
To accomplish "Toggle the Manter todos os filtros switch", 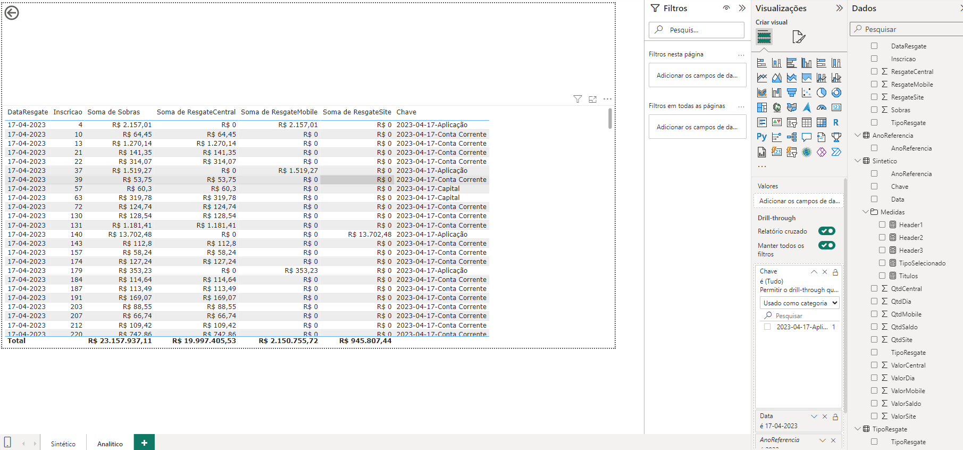I will (827, 245).
